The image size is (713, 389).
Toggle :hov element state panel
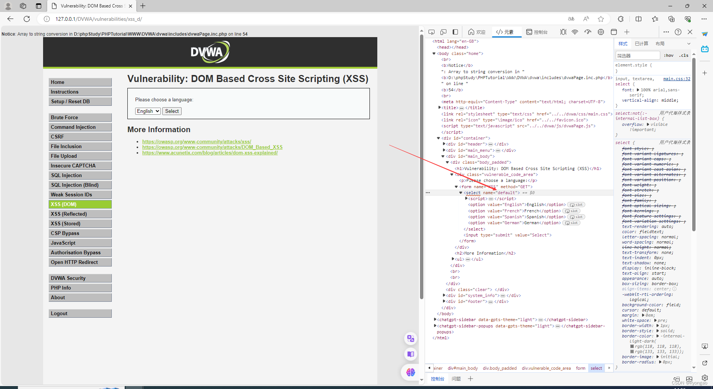(668, 55)
